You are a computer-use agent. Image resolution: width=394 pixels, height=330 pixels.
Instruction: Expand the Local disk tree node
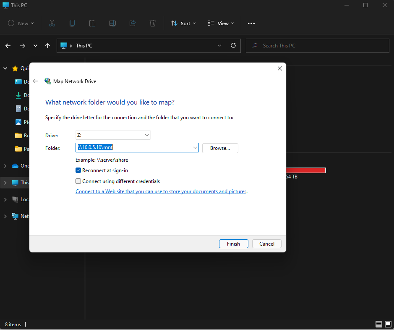coord(5,199)
